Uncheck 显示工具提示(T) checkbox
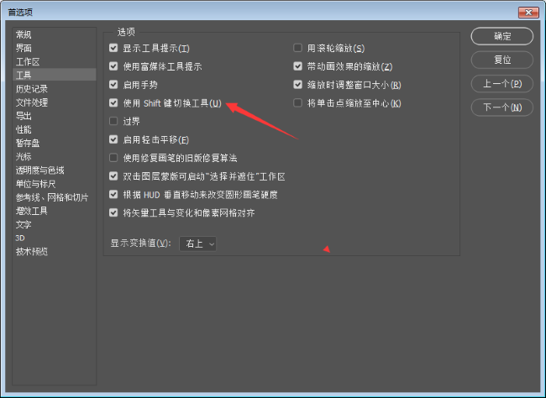The height and width of the screenshot is (398, 546). (x=113, y=48)
